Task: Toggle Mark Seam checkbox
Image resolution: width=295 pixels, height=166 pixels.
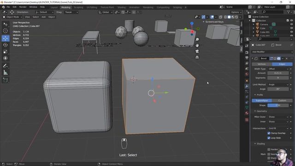Action: (x=269, y=154)
